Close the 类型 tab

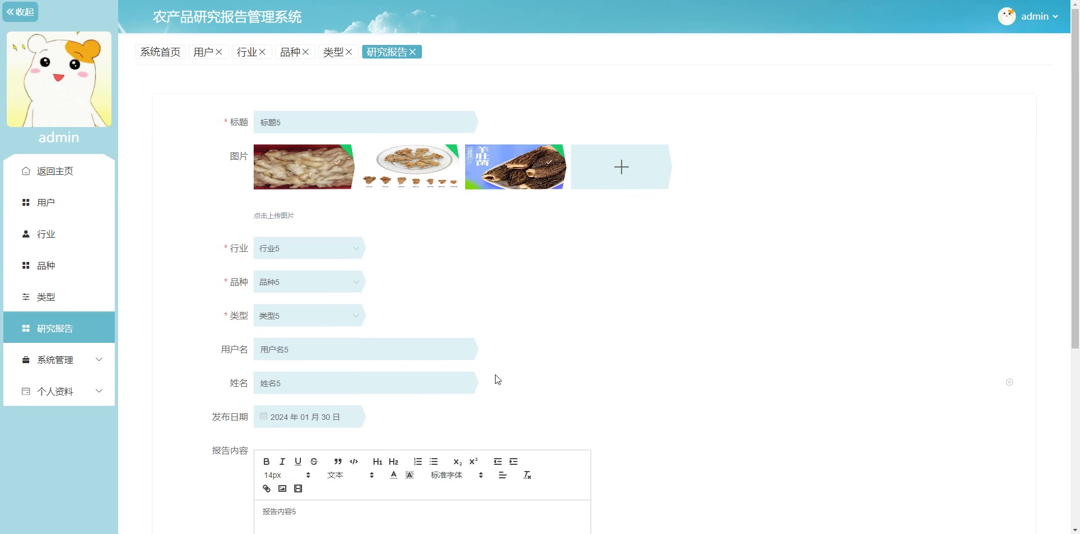click(x=349, y=52)
